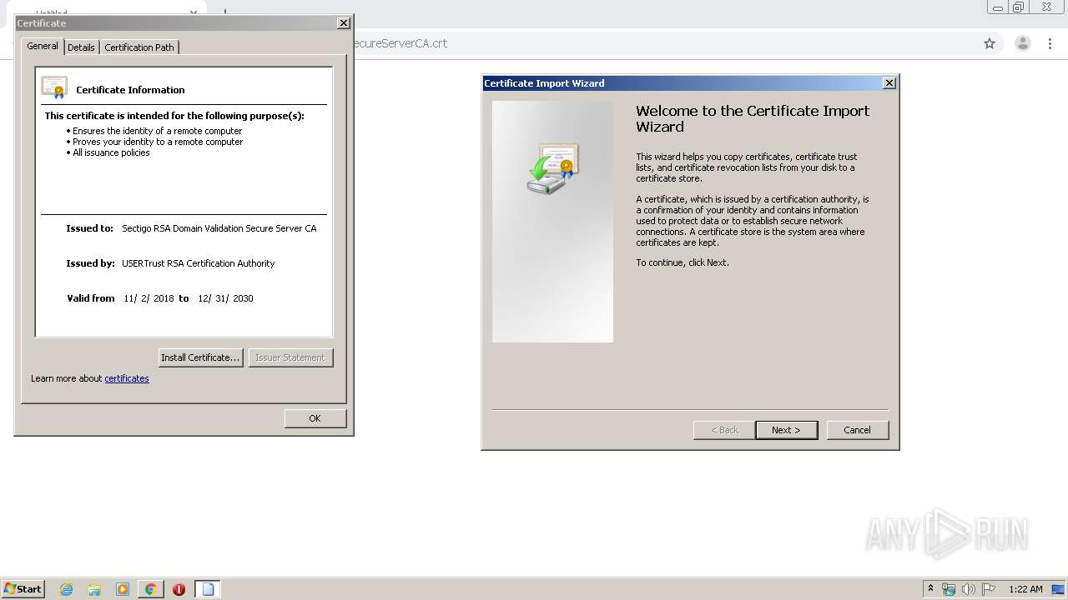
Task: Click the valid-from date 11/2/2018
Action: (x=149, y=298)
